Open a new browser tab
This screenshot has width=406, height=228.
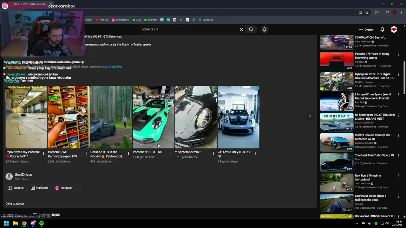(x=58, y=4)
